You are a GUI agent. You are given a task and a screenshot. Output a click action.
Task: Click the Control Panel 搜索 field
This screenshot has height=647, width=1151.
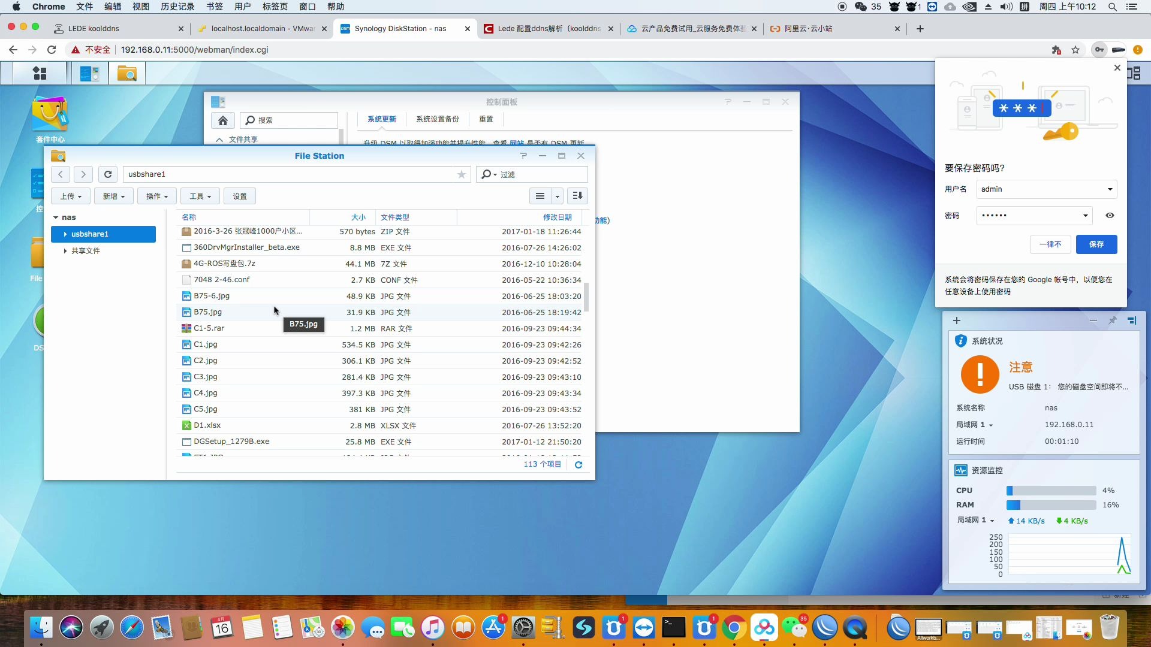(x=289, y=120)
